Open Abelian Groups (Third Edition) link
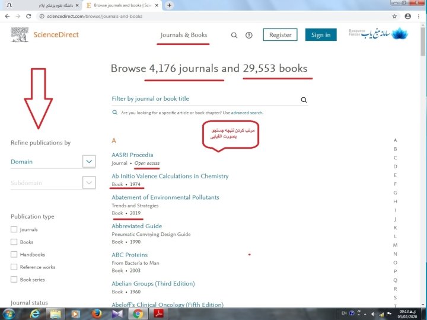 click(153, 283)
